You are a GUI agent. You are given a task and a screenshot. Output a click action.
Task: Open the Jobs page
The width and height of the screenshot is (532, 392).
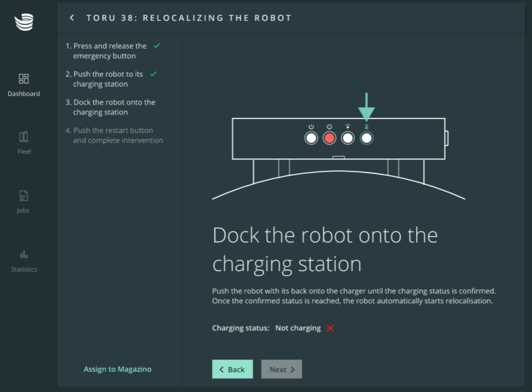pyautogui.click(x=24, y=201)
